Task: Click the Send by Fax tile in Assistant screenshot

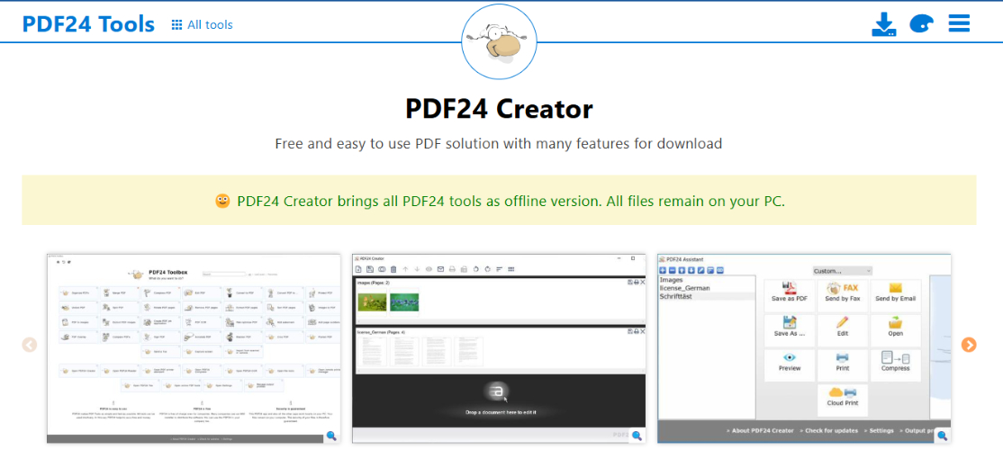Action: 843,295
